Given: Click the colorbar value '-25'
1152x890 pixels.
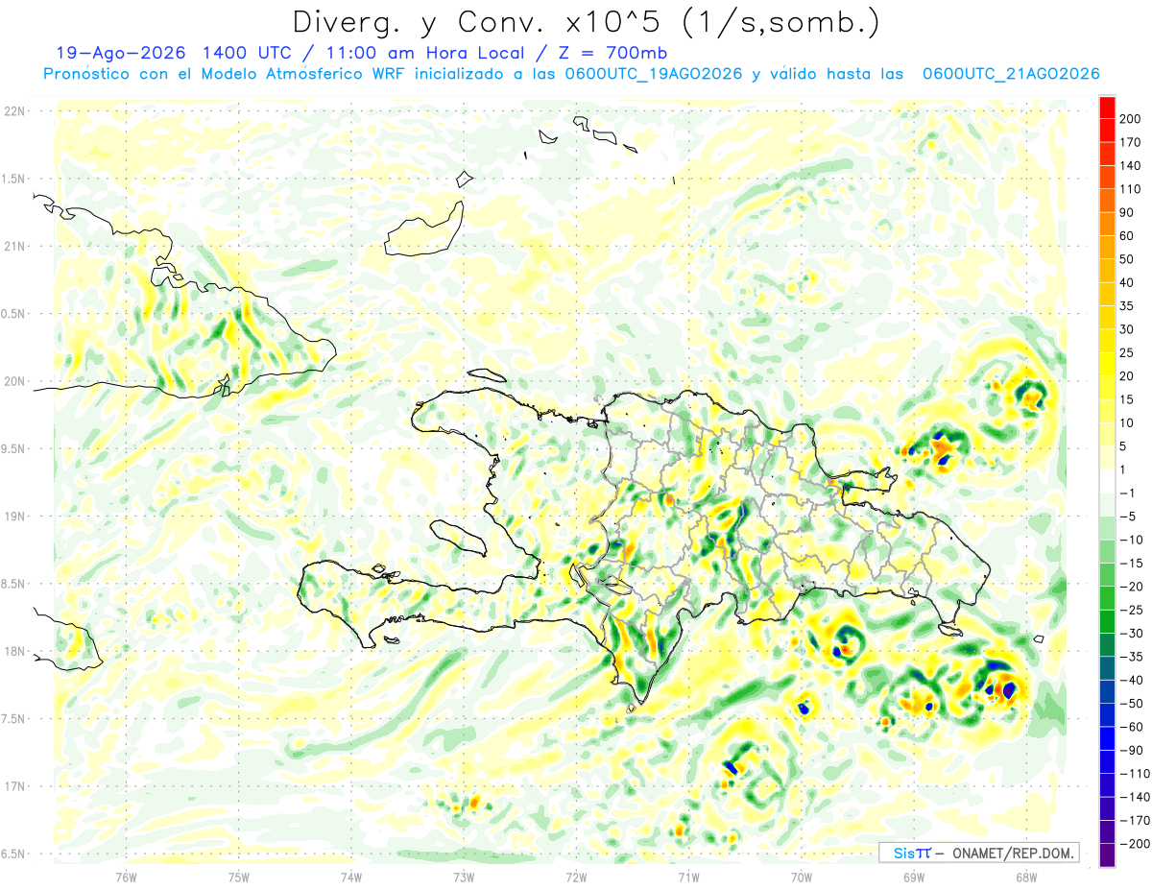Looking at the screenshot, I should (1131, 610).
